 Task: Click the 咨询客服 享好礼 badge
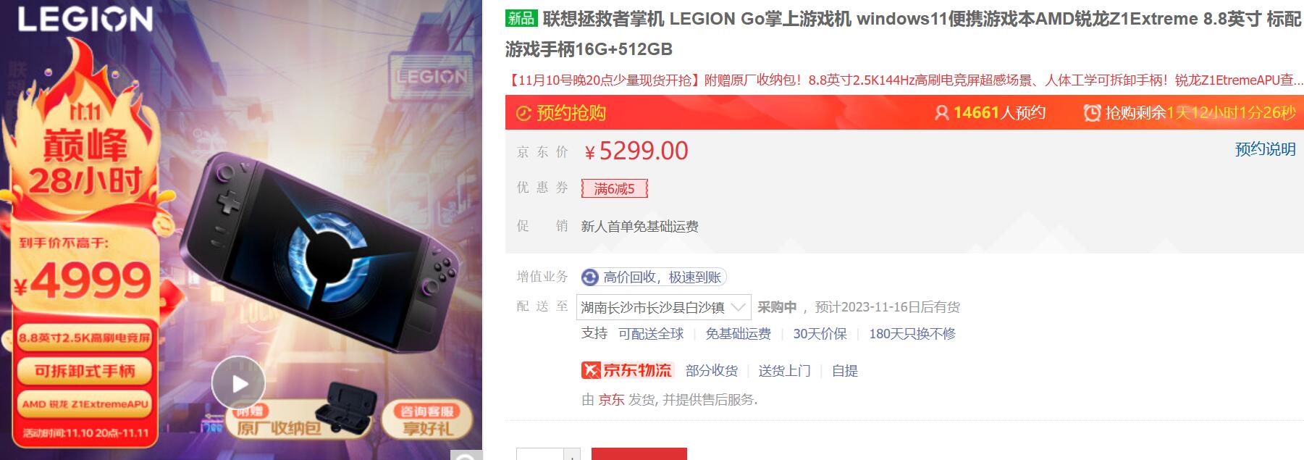click(x=427, y=419)
